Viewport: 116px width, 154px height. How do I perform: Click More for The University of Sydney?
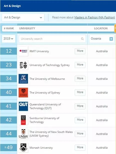tap(80, 92)
